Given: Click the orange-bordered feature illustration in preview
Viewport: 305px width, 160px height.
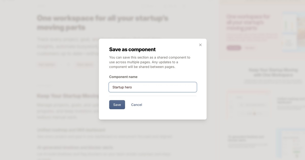Looking at the screenshot, I should point(248,104).
